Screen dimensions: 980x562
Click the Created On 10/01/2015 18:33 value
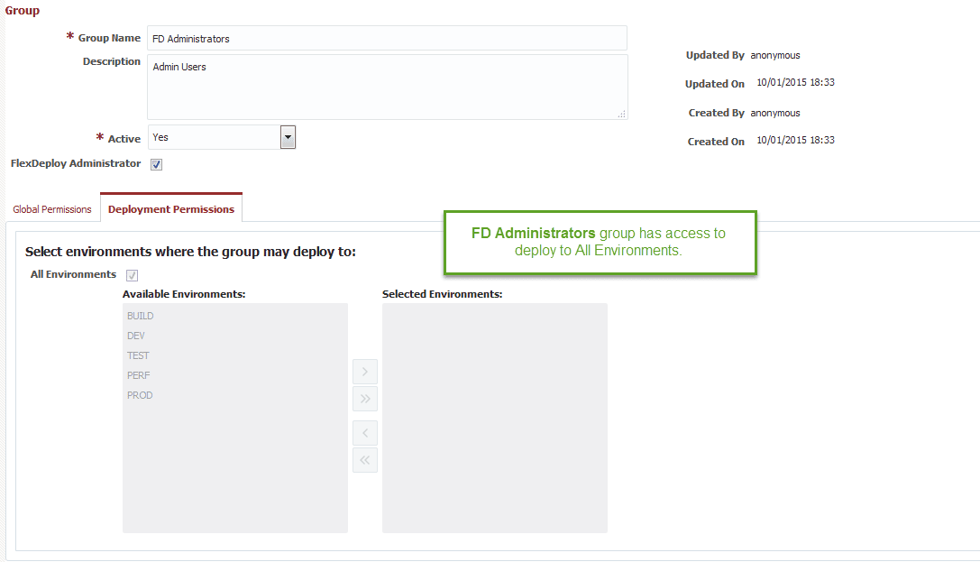pyautogui.click(x=795, y=140)
